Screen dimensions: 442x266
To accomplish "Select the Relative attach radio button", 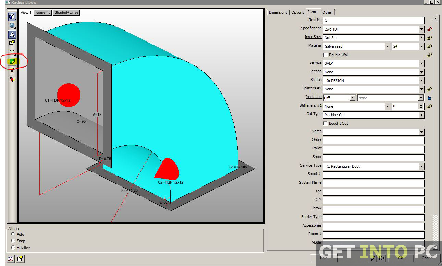I will [13, 247].
